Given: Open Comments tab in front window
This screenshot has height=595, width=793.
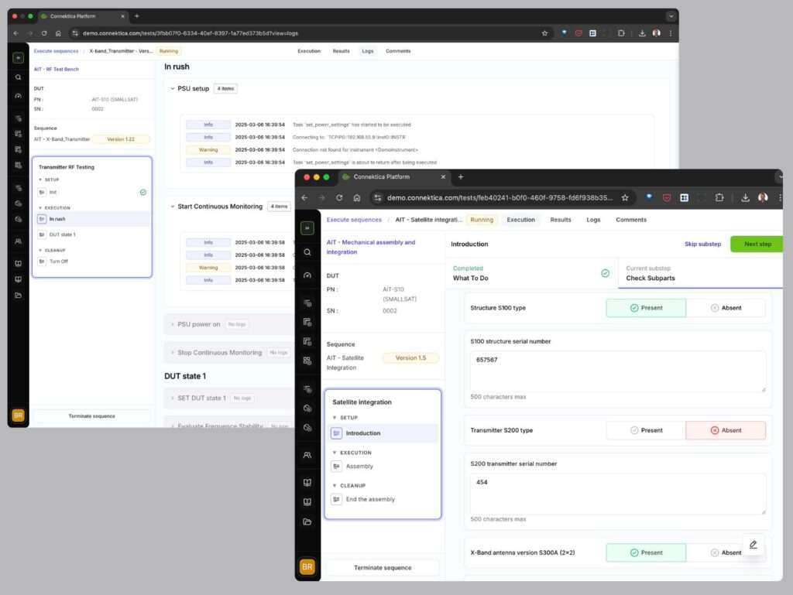Looking at the screenshot, I should click(x=630, y=220).
